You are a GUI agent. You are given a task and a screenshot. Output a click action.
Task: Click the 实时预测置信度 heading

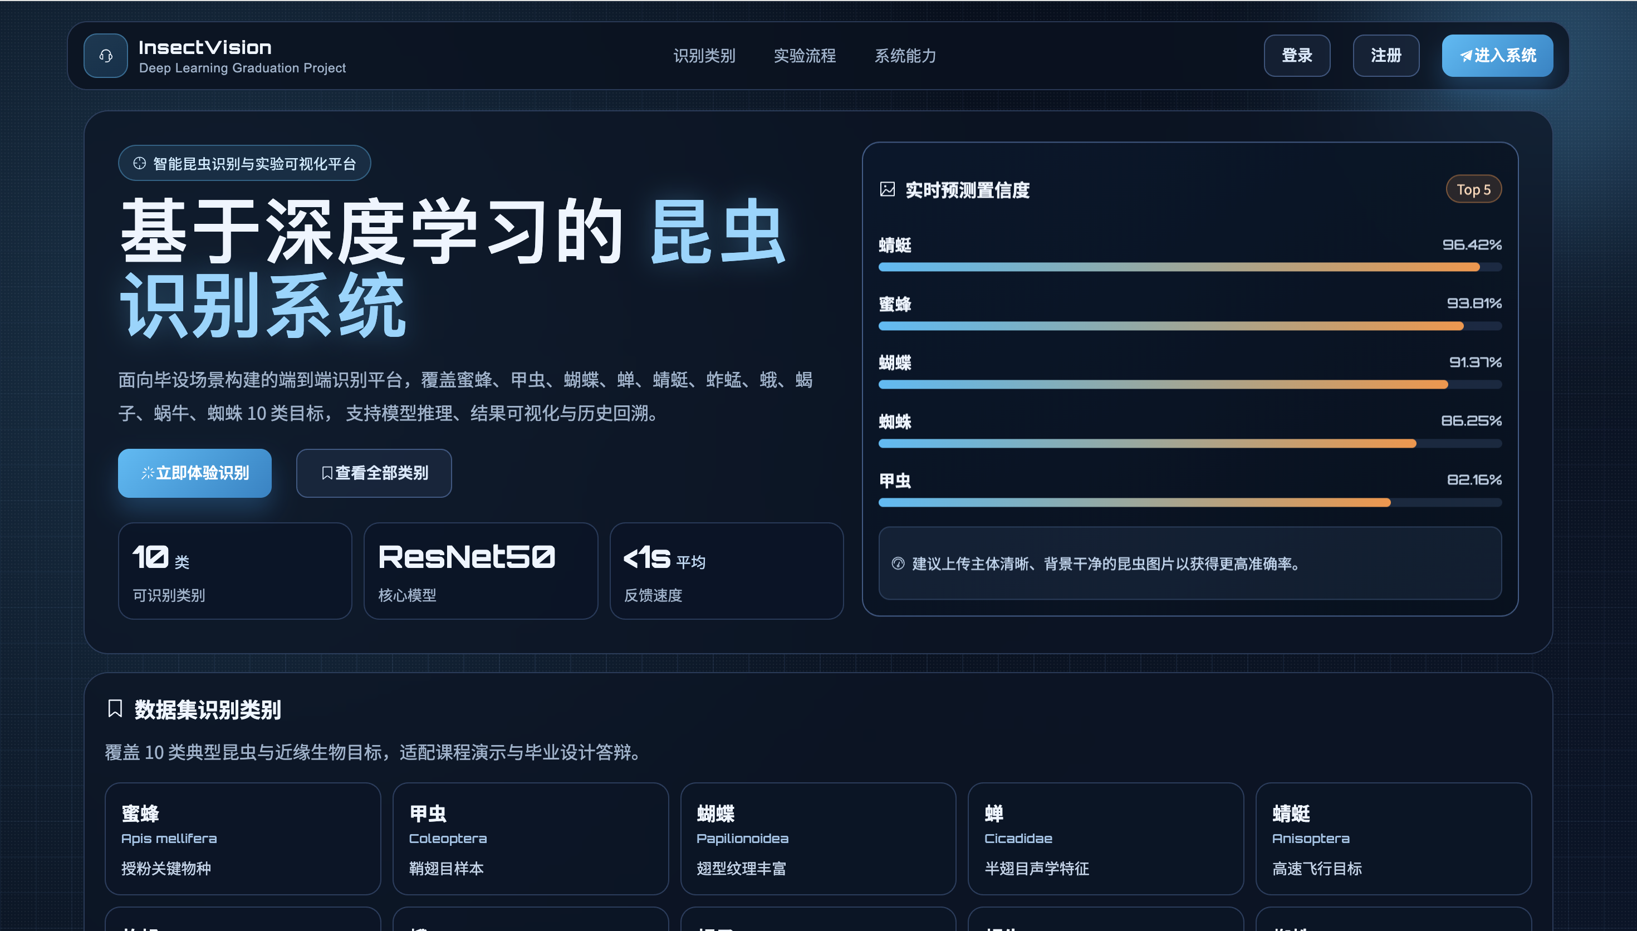(967, 190)
